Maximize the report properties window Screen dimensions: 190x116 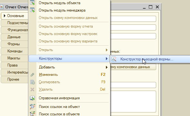150,7
